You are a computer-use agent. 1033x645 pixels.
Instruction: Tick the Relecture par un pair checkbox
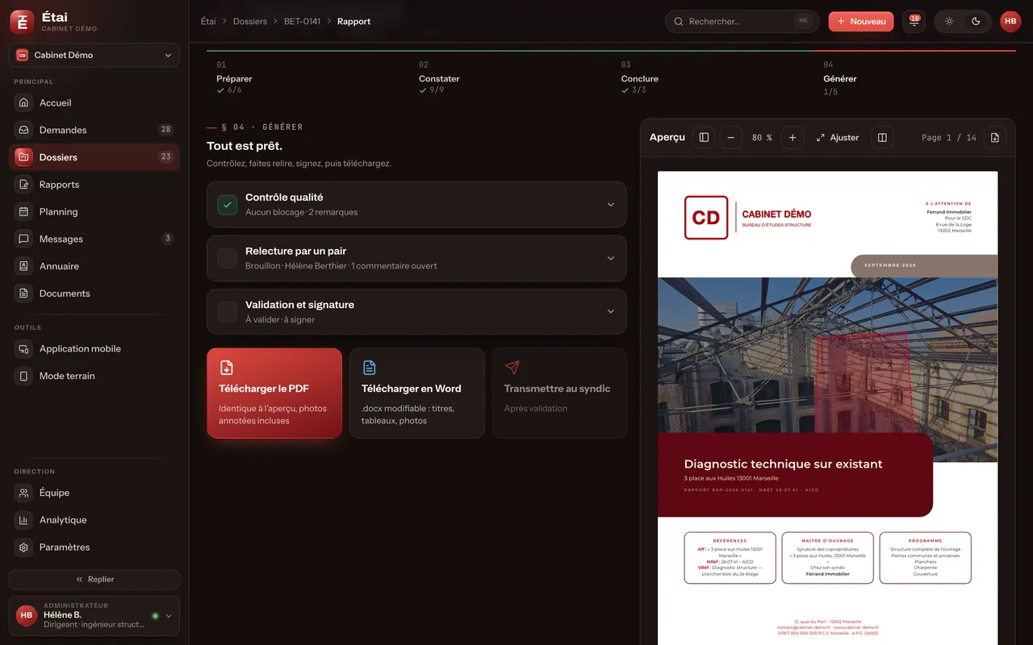click(x=228, y=258)
